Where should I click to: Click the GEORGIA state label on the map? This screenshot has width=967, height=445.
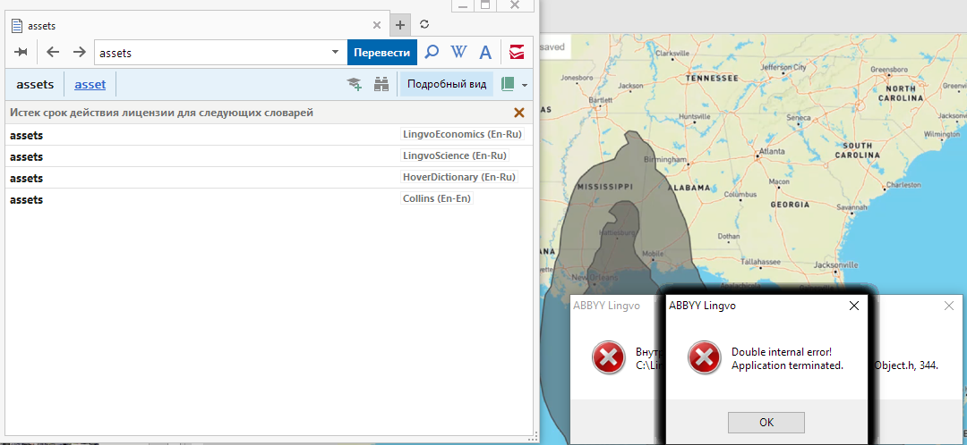(789, 203)
